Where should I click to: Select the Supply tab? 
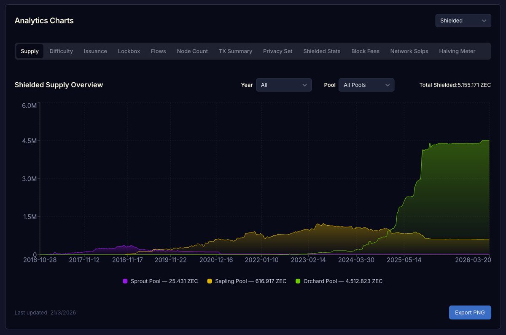[x=30, y=51]
